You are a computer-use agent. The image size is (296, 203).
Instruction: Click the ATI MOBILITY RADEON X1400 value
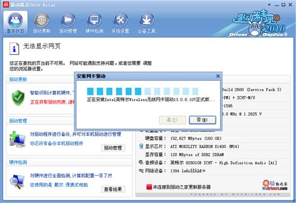pos(205,146)
